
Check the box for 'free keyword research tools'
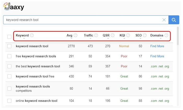point(9,56)
